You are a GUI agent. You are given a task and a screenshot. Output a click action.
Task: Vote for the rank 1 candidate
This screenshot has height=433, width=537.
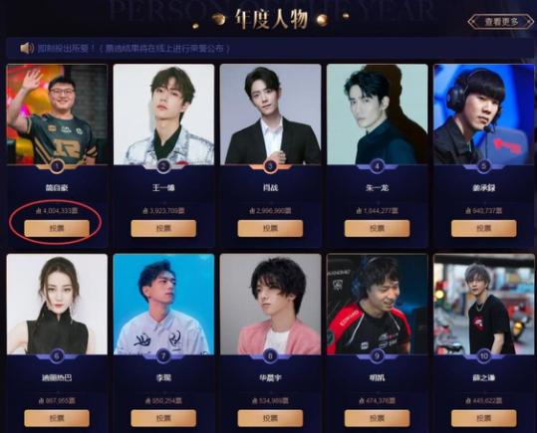57,228
